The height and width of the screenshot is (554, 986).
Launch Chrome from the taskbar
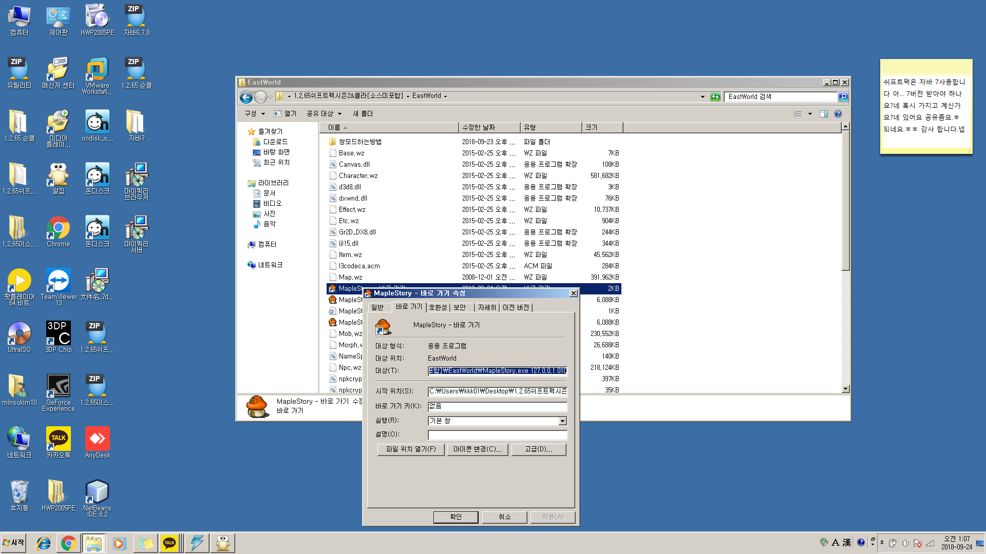[68, 543]
